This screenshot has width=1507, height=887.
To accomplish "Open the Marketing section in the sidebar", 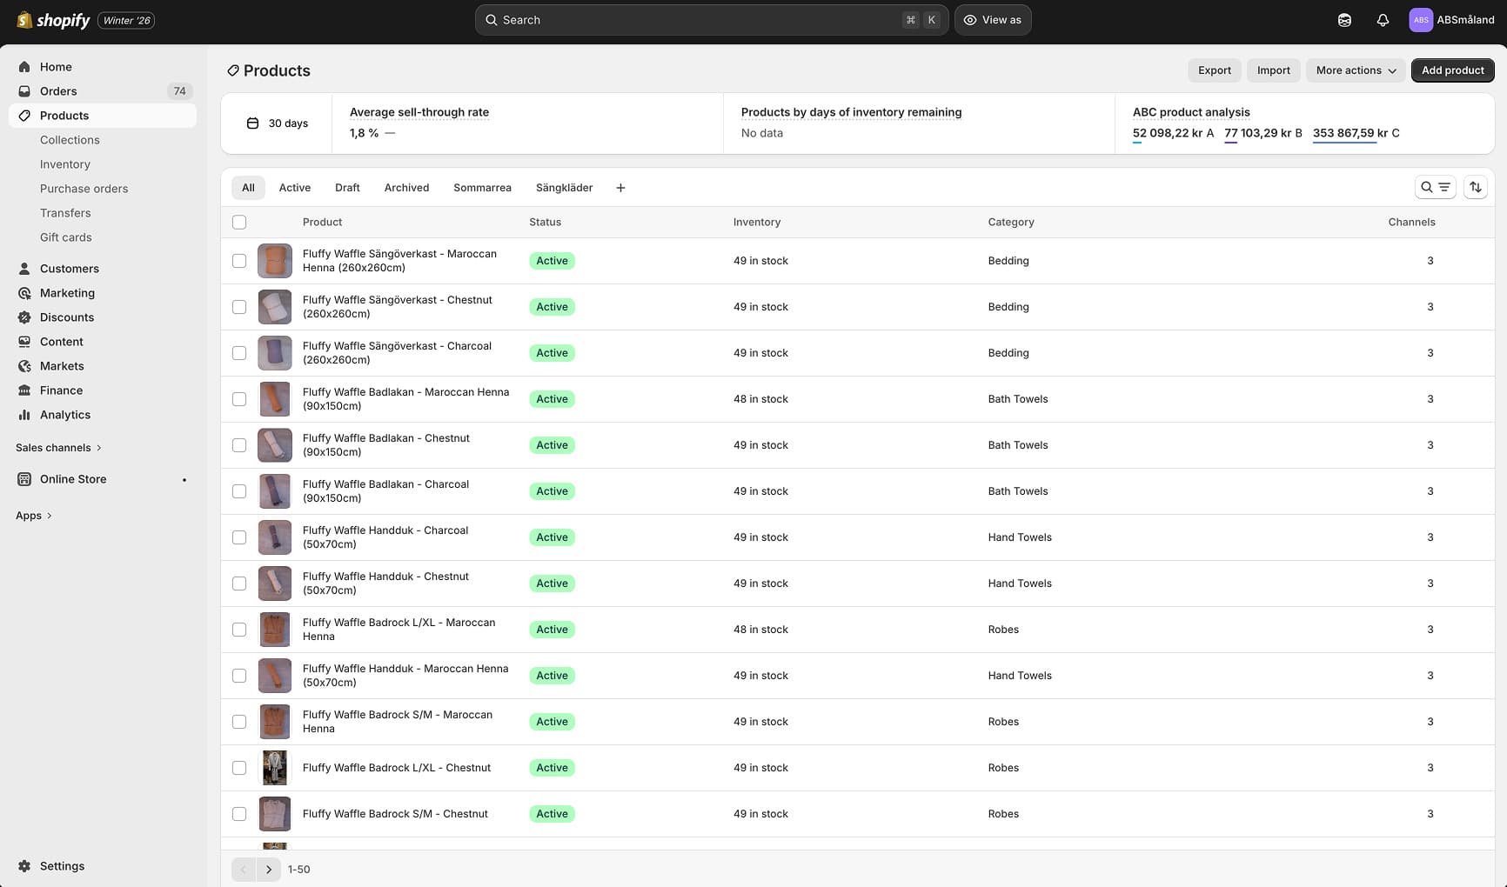I will (x=67, y=293).
